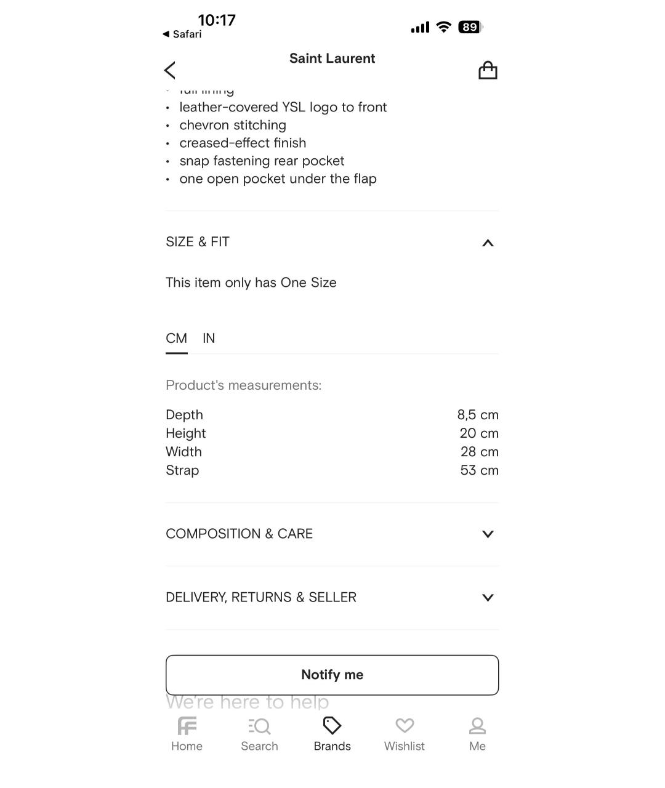Select the CM measurements tab
Viewport: 665px width, 788px height.
176,339
